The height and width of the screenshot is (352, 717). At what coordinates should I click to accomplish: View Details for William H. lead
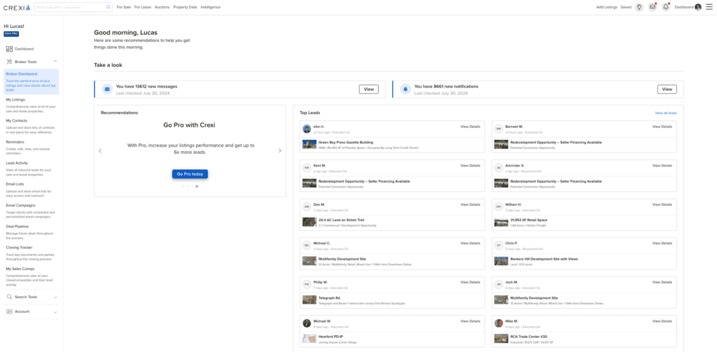662,204
